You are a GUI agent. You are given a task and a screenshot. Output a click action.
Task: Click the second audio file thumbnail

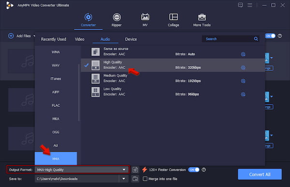pos(21,100)
